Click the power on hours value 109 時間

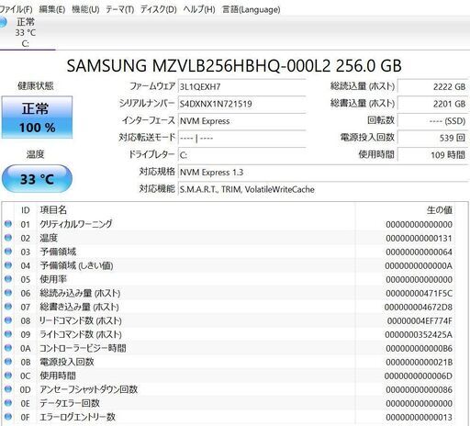coord(432,155)
